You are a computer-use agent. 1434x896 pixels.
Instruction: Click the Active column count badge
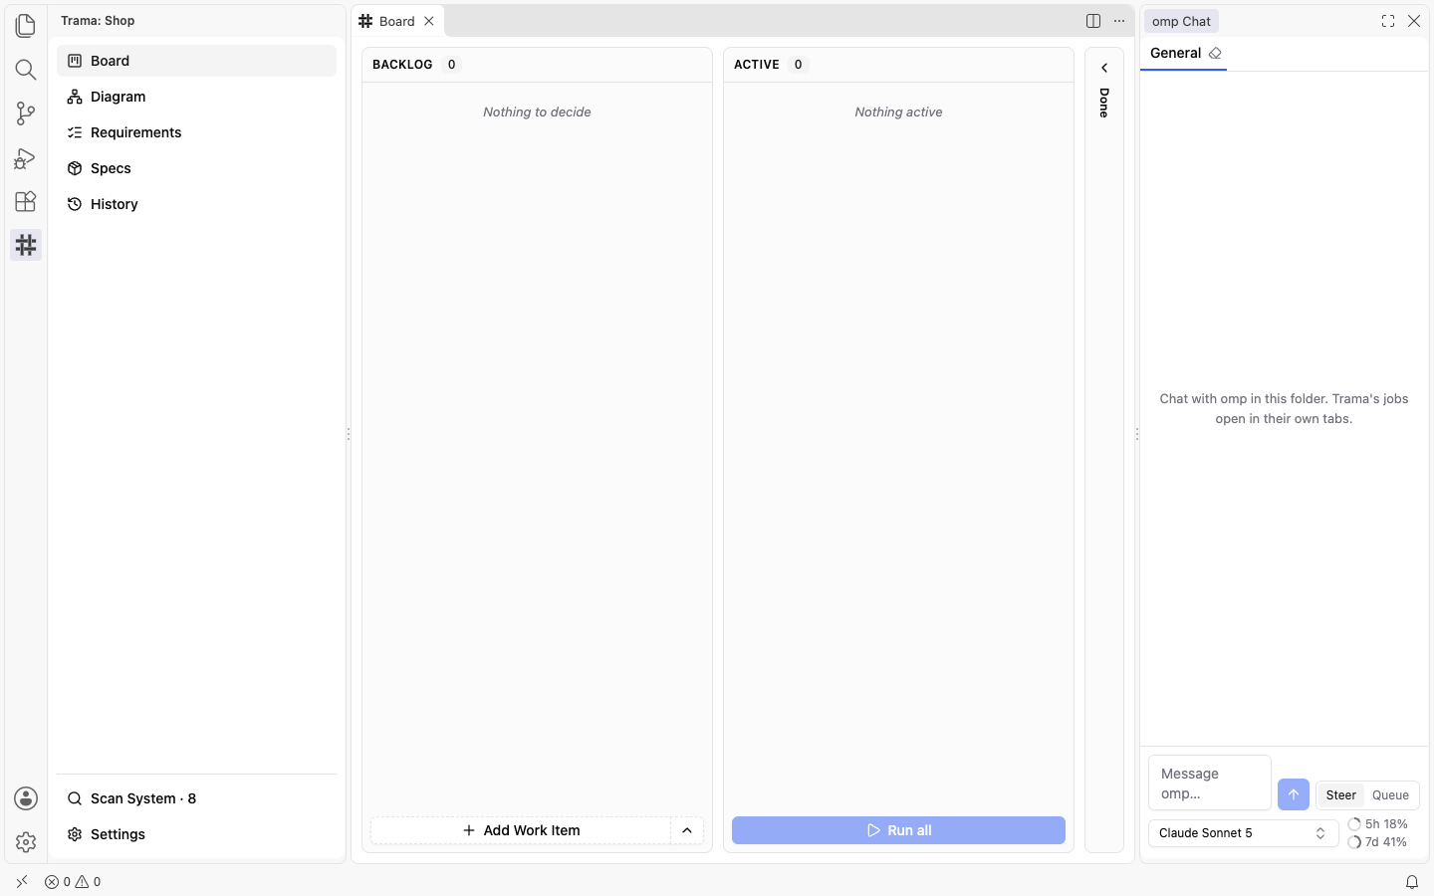click(x=798, y=65)
